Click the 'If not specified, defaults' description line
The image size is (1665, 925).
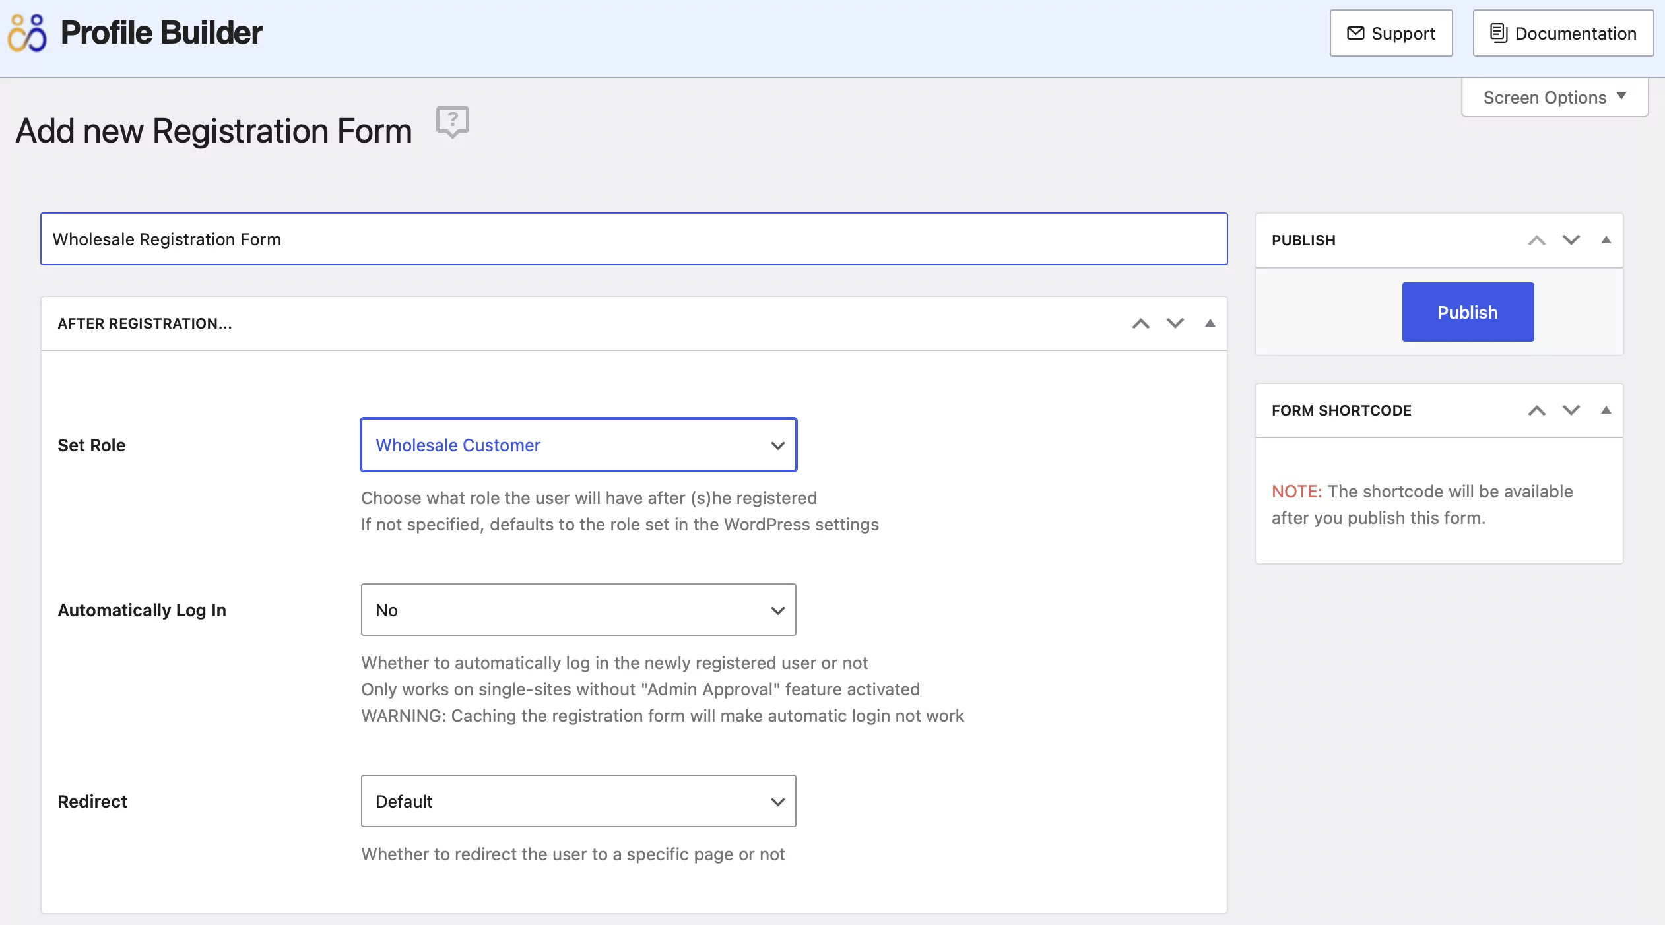tap(620, 525)
